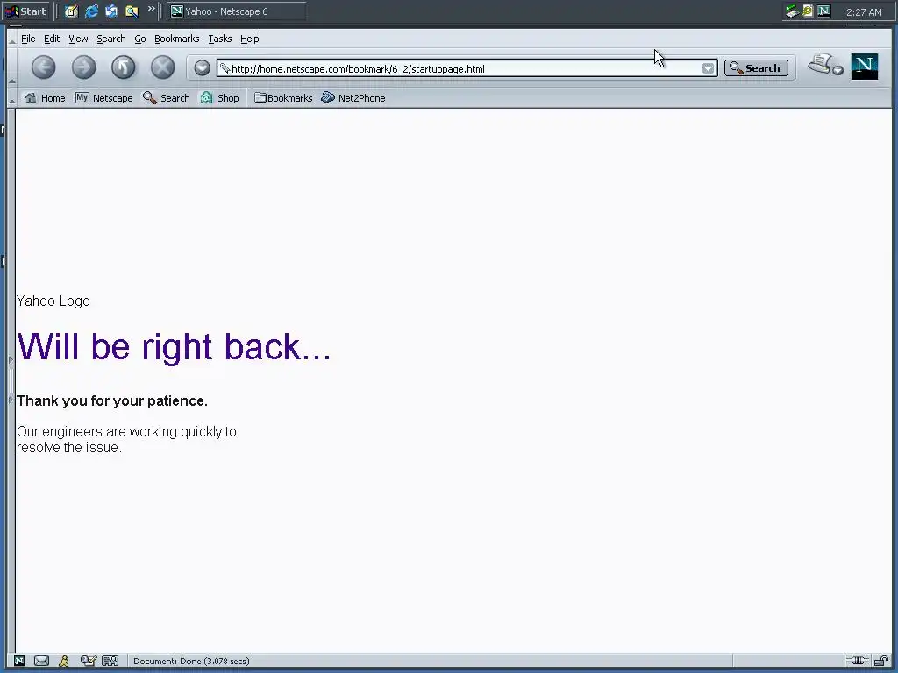Click into the URL address field
Screen dimensions: 898x673
(x=467, y=68)
